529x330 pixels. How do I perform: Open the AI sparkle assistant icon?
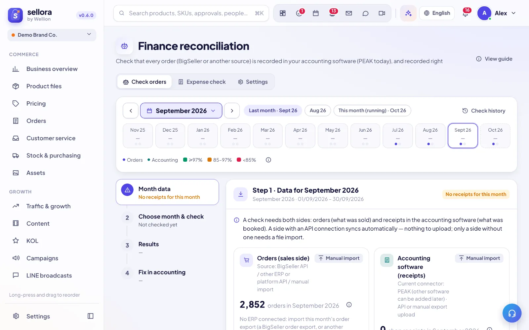click(408, 13)
